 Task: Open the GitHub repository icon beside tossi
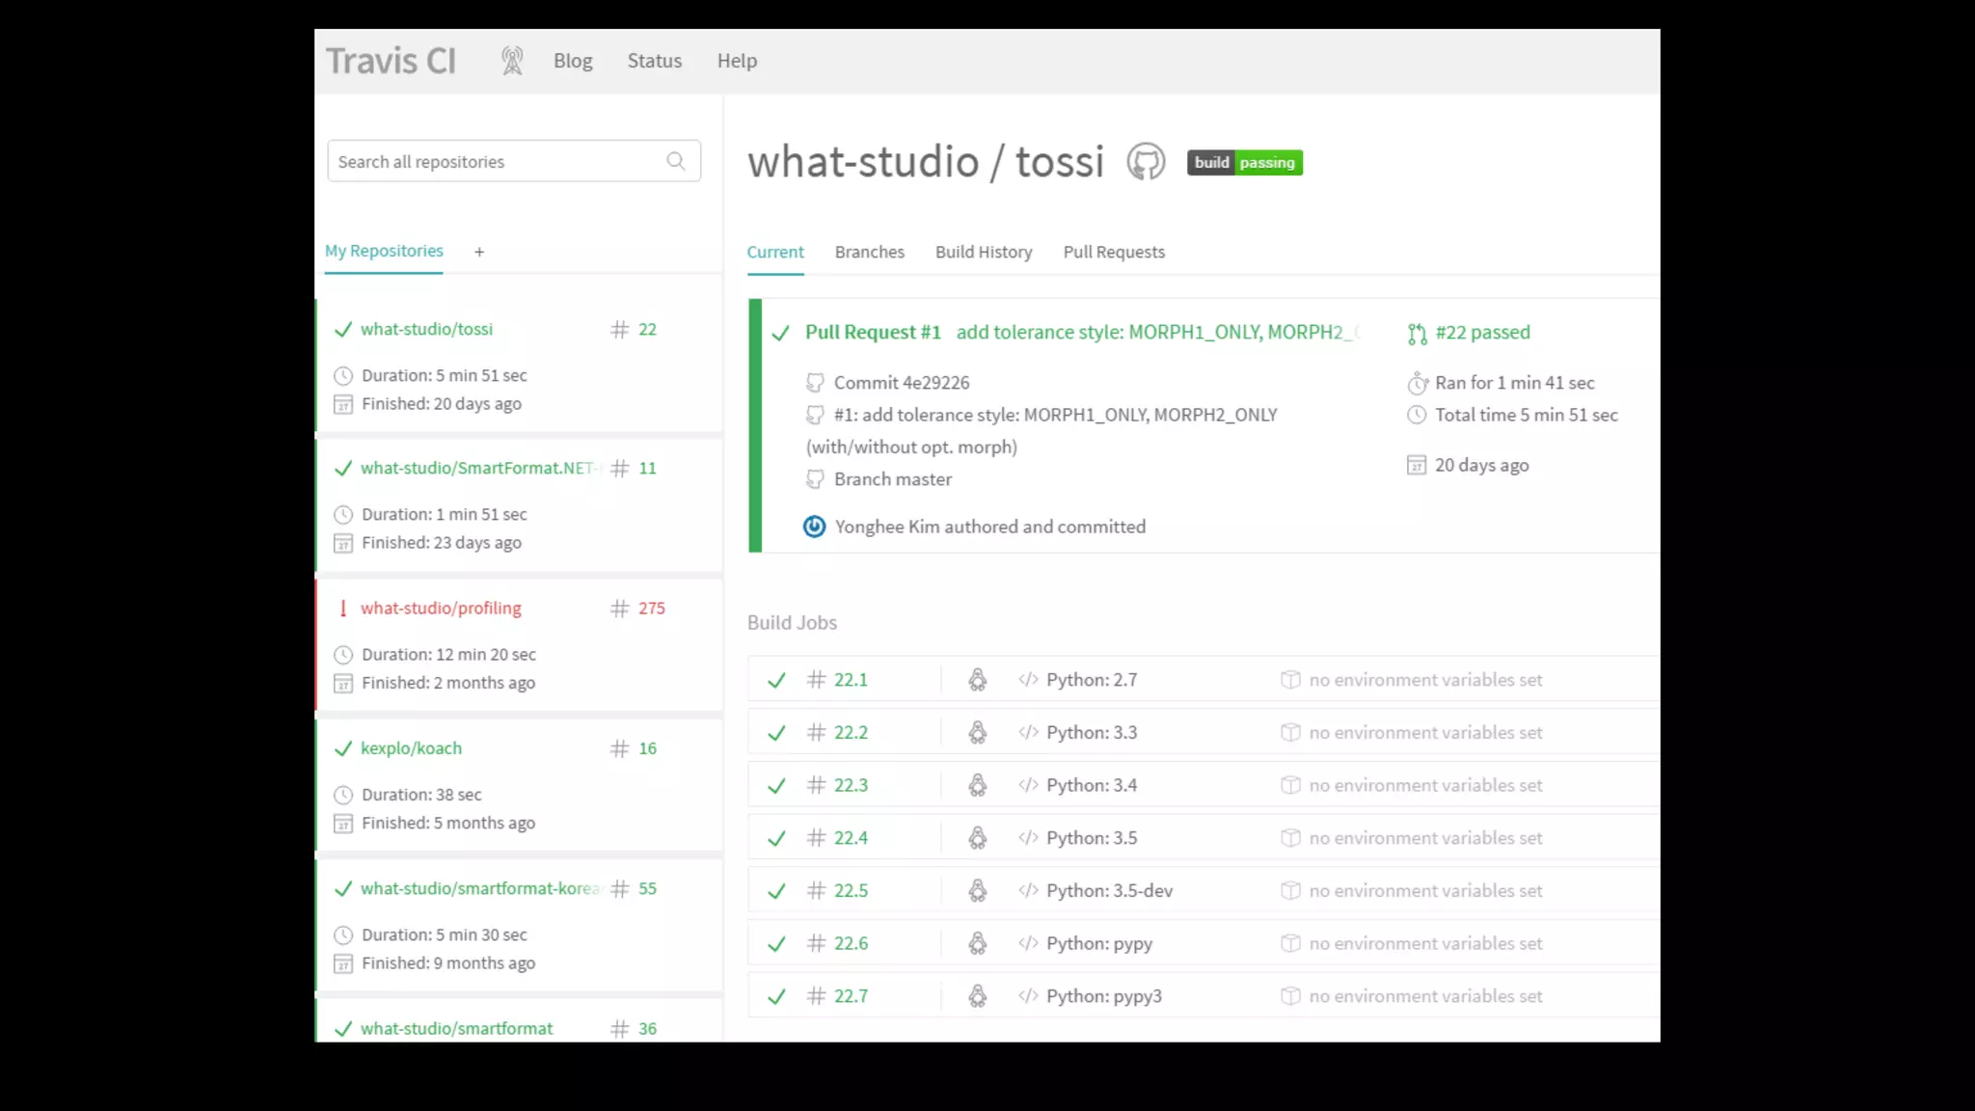pyautogui.click(x=1146, y=162)
